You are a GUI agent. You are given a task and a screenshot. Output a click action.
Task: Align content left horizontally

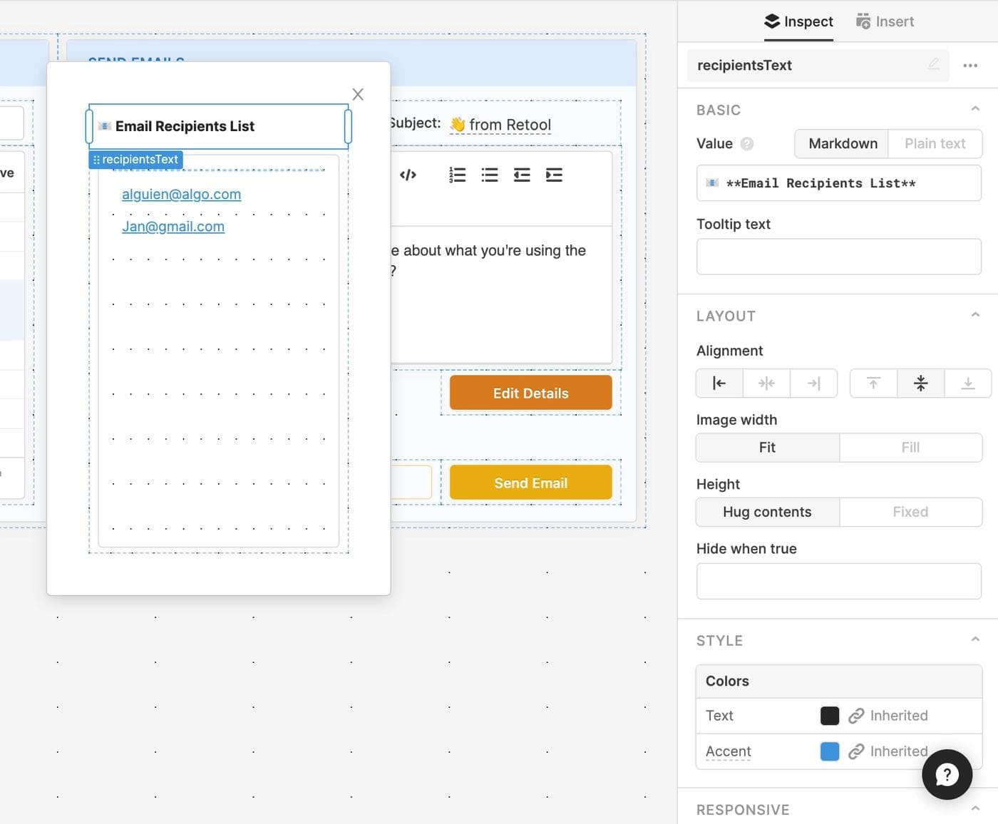click(719, 383)
